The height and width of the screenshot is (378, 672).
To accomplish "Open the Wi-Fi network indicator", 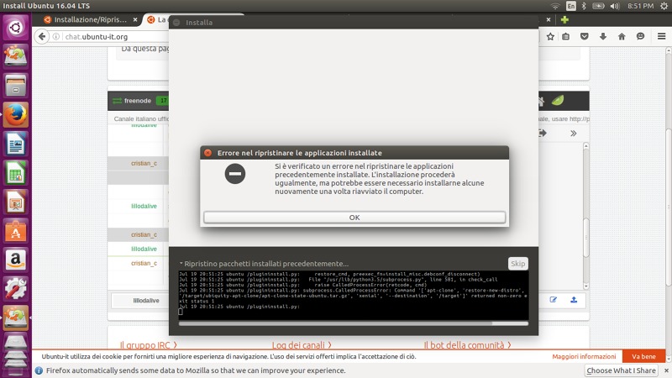I will point(555,6).
